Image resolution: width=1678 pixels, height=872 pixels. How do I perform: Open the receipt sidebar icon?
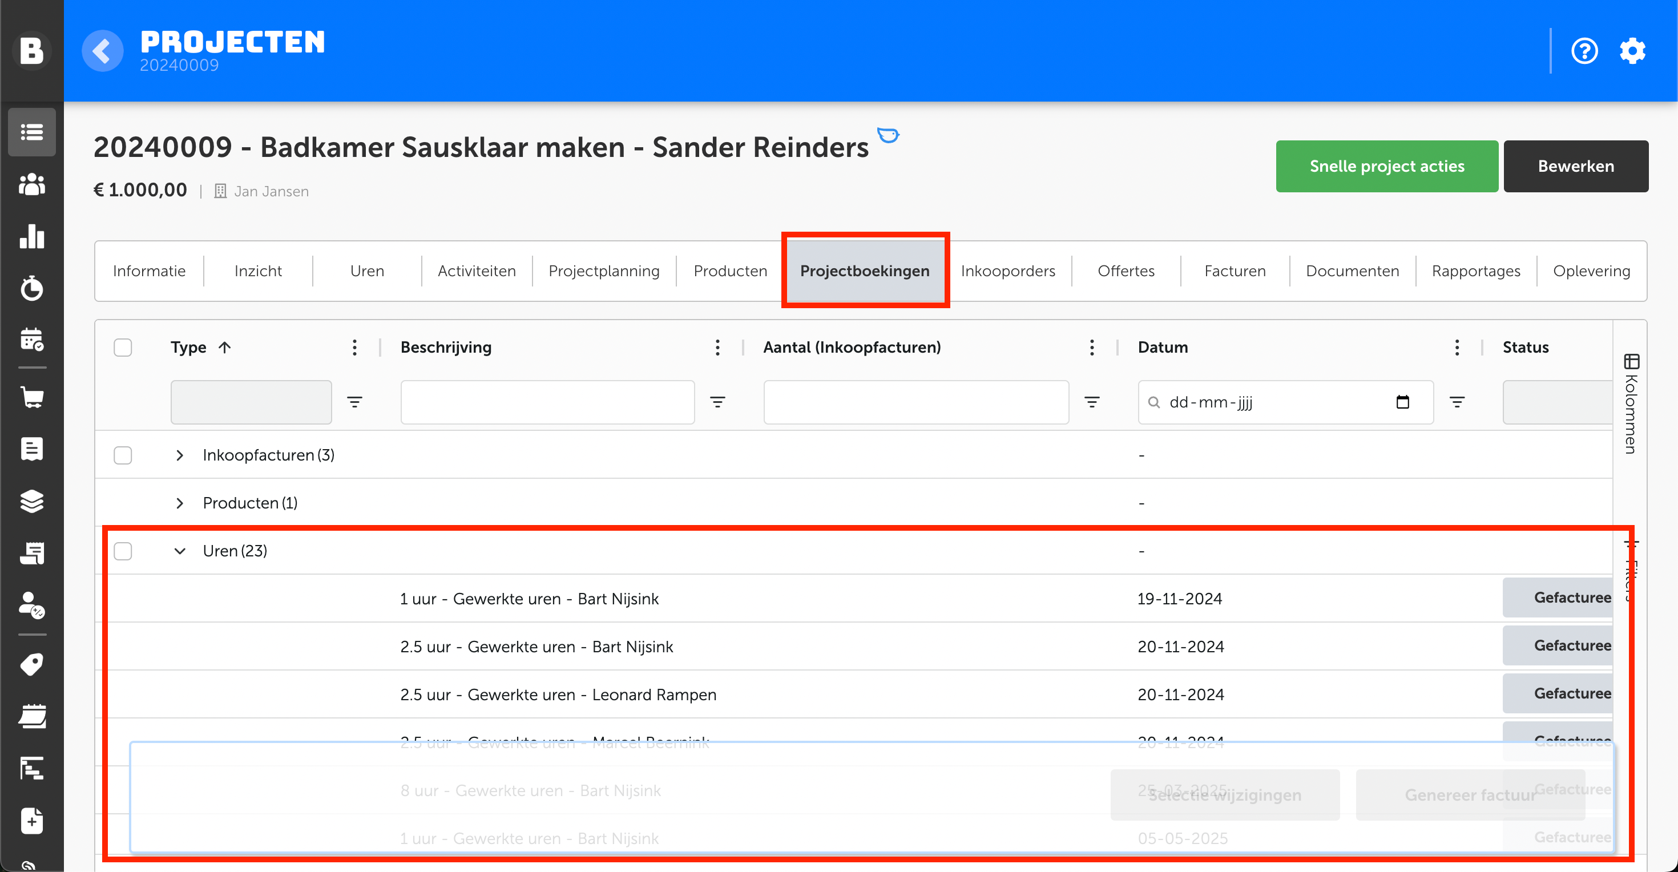point(31,553)
